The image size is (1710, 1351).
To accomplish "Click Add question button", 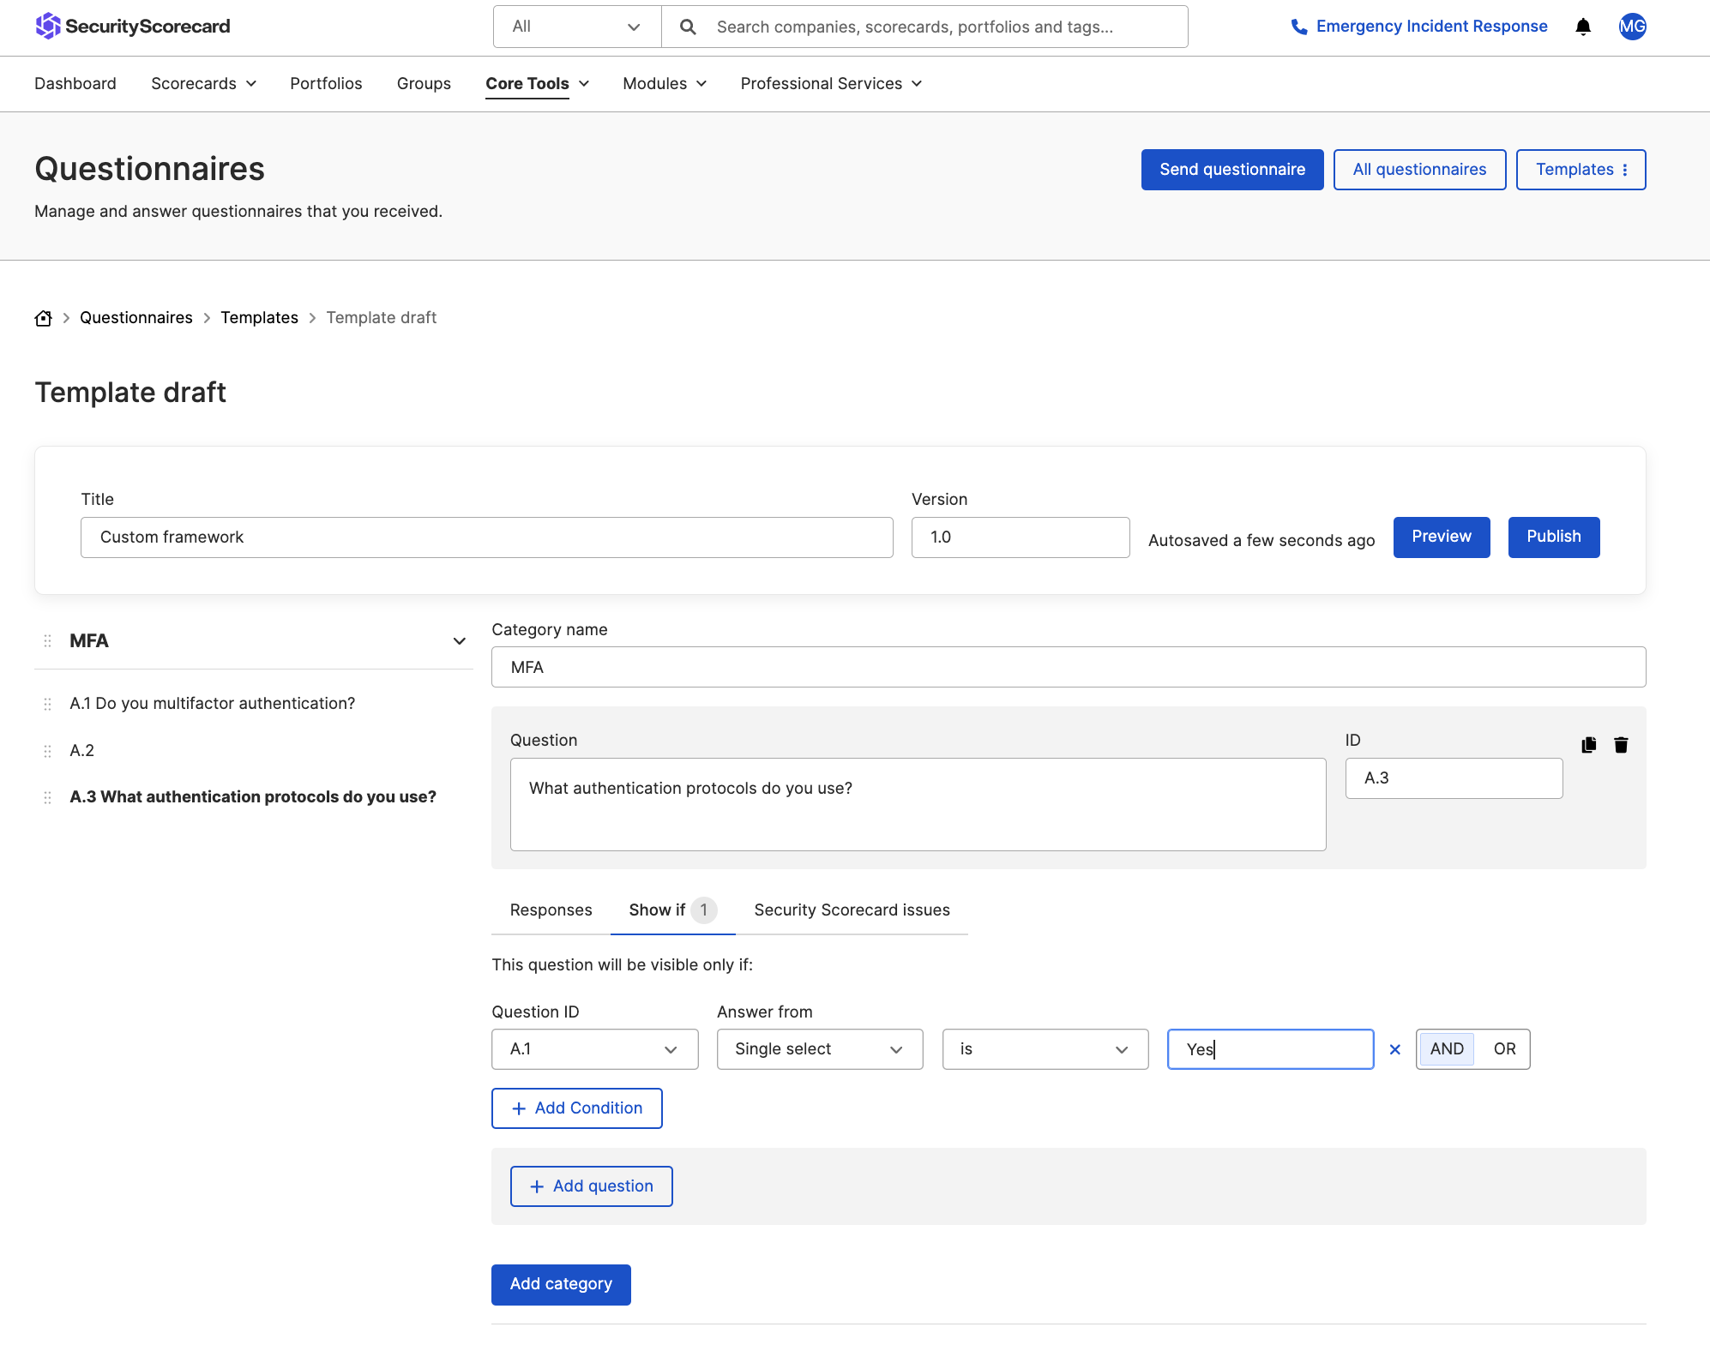I will tap(591, 1186).
